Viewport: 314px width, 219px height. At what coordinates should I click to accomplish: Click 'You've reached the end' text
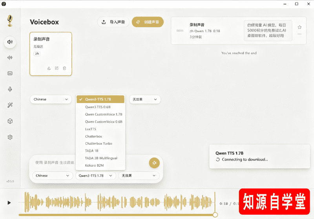click(x=239, y=53)
